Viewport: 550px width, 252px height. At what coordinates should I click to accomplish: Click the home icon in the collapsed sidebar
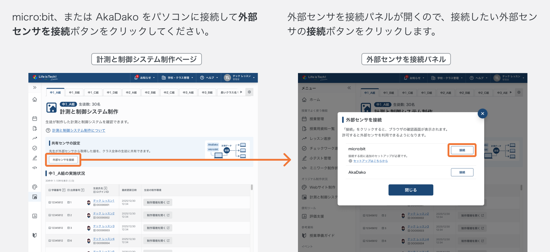[x=35, y=99]
